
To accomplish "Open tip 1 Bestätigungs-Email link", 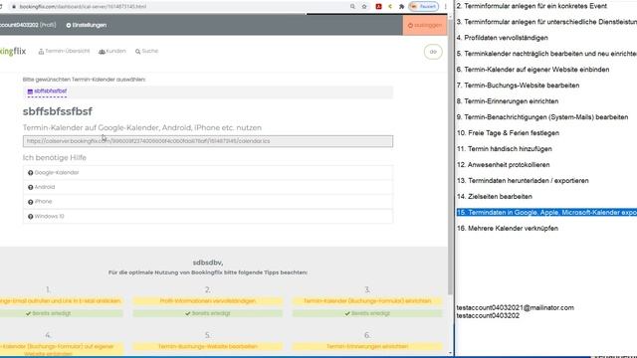I will tap(61, 301).
